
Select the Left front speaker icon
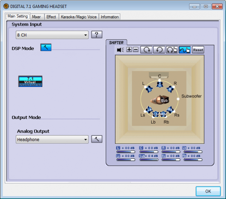pos(149,89)
